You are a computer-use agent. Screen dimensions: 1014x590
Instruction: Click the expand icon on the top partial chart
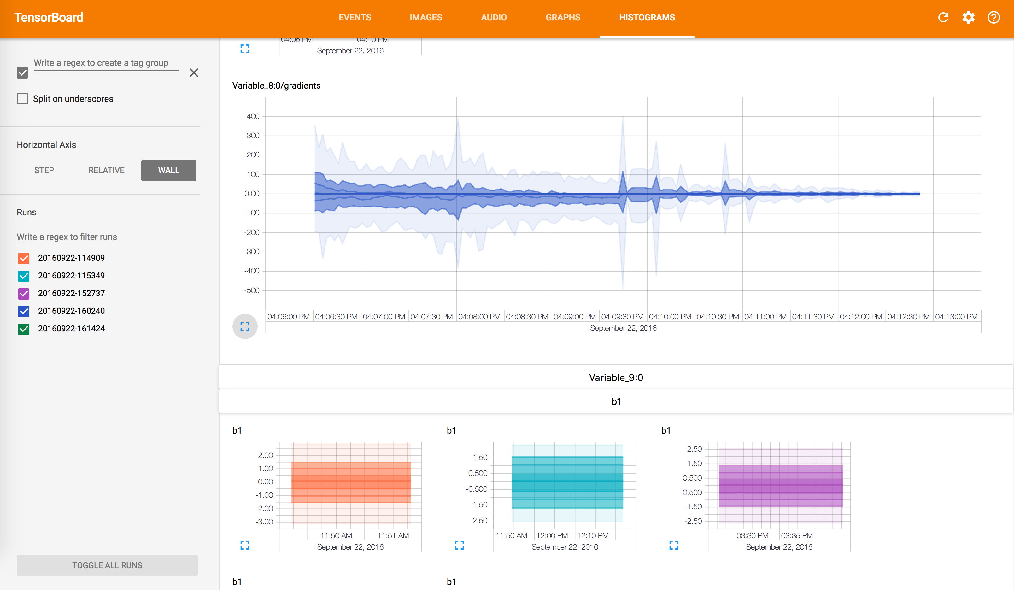[245, 49]
